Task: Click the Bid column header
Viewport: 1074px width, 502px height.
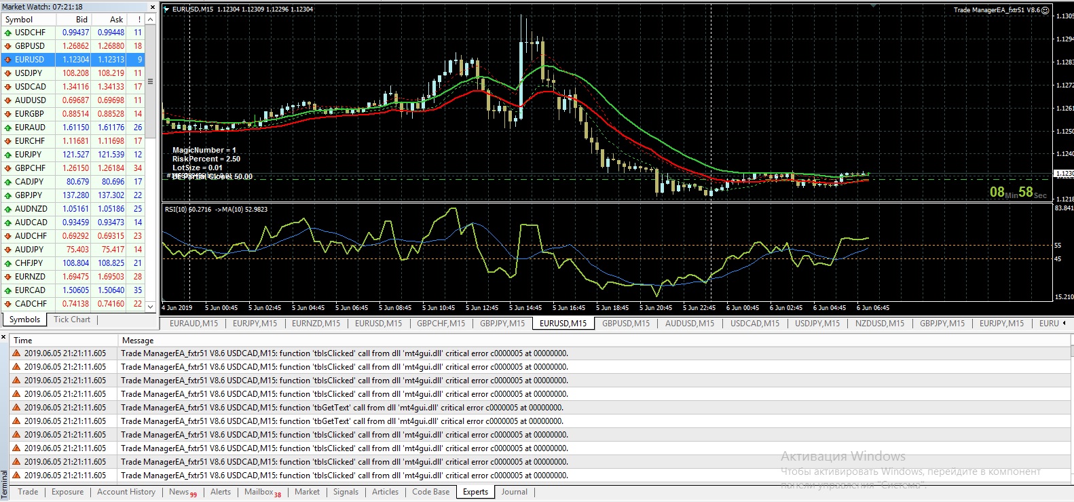Action: 82,20
